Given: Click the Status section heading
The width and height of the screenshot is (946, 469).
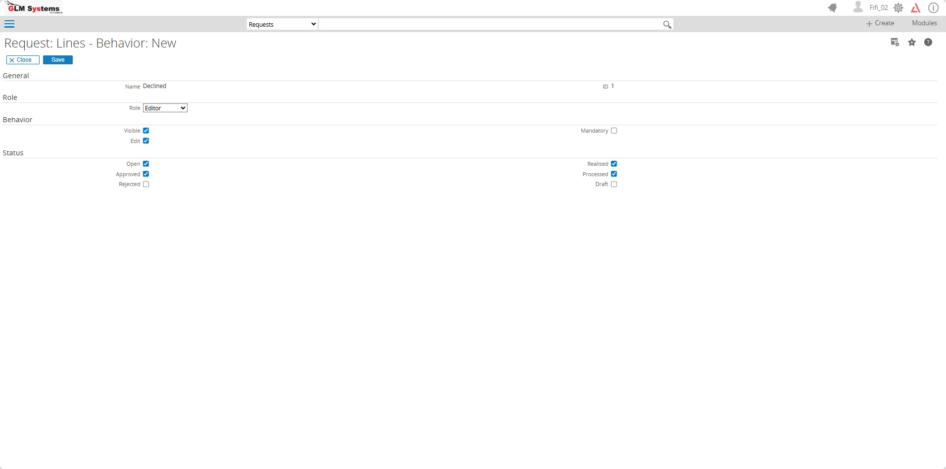Looking at the screenshot, I should click(x=13, y=153).
